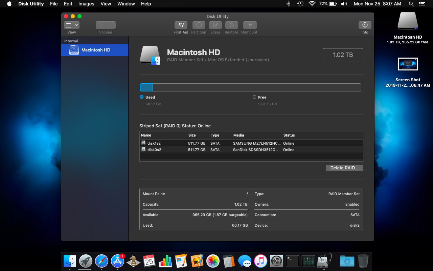
Task: Click the add volume plus button
Action: pos(101,25)
